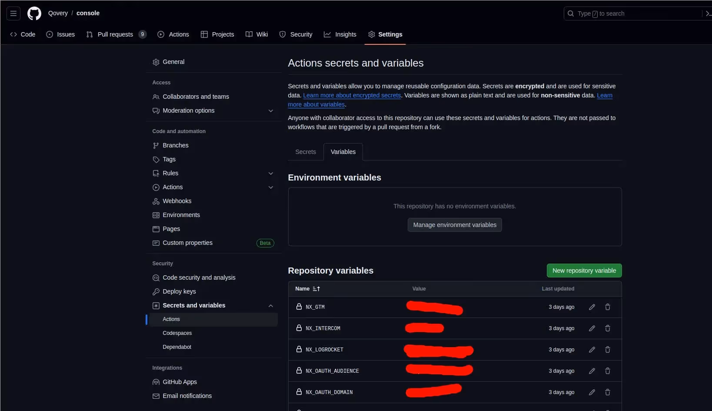The width and height of the screenshot is (712, 411).
Task: Select Actions under Secrets and variables
Action: pyautogui.click(x=214, y=319)
